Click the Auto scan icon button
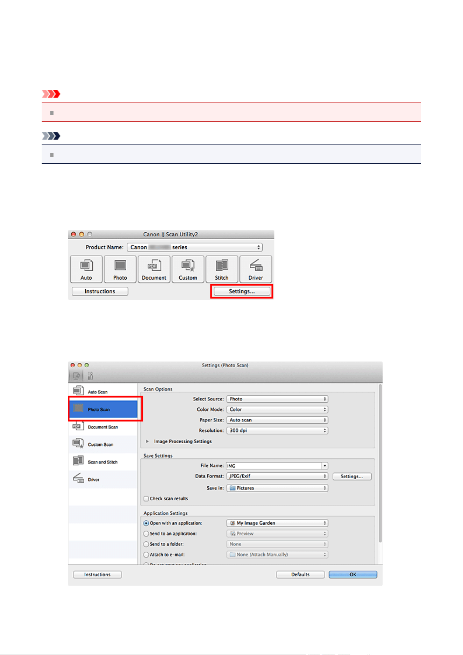This screenshot has width=463, height=655. pyautogui.click(x=86, y=269)
